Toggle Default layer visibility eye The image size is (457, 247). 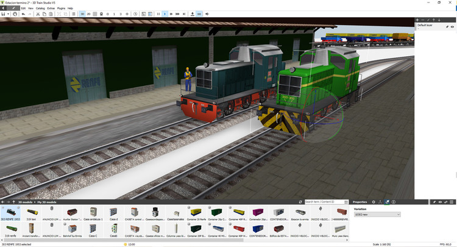click(452, 27)
